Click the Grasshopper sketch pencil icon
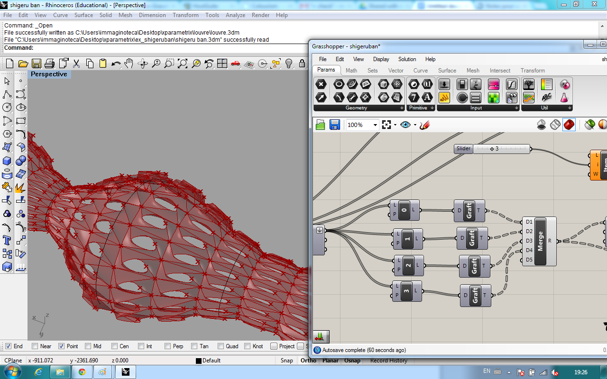This screenshot has height=379, width=607. 424,125
